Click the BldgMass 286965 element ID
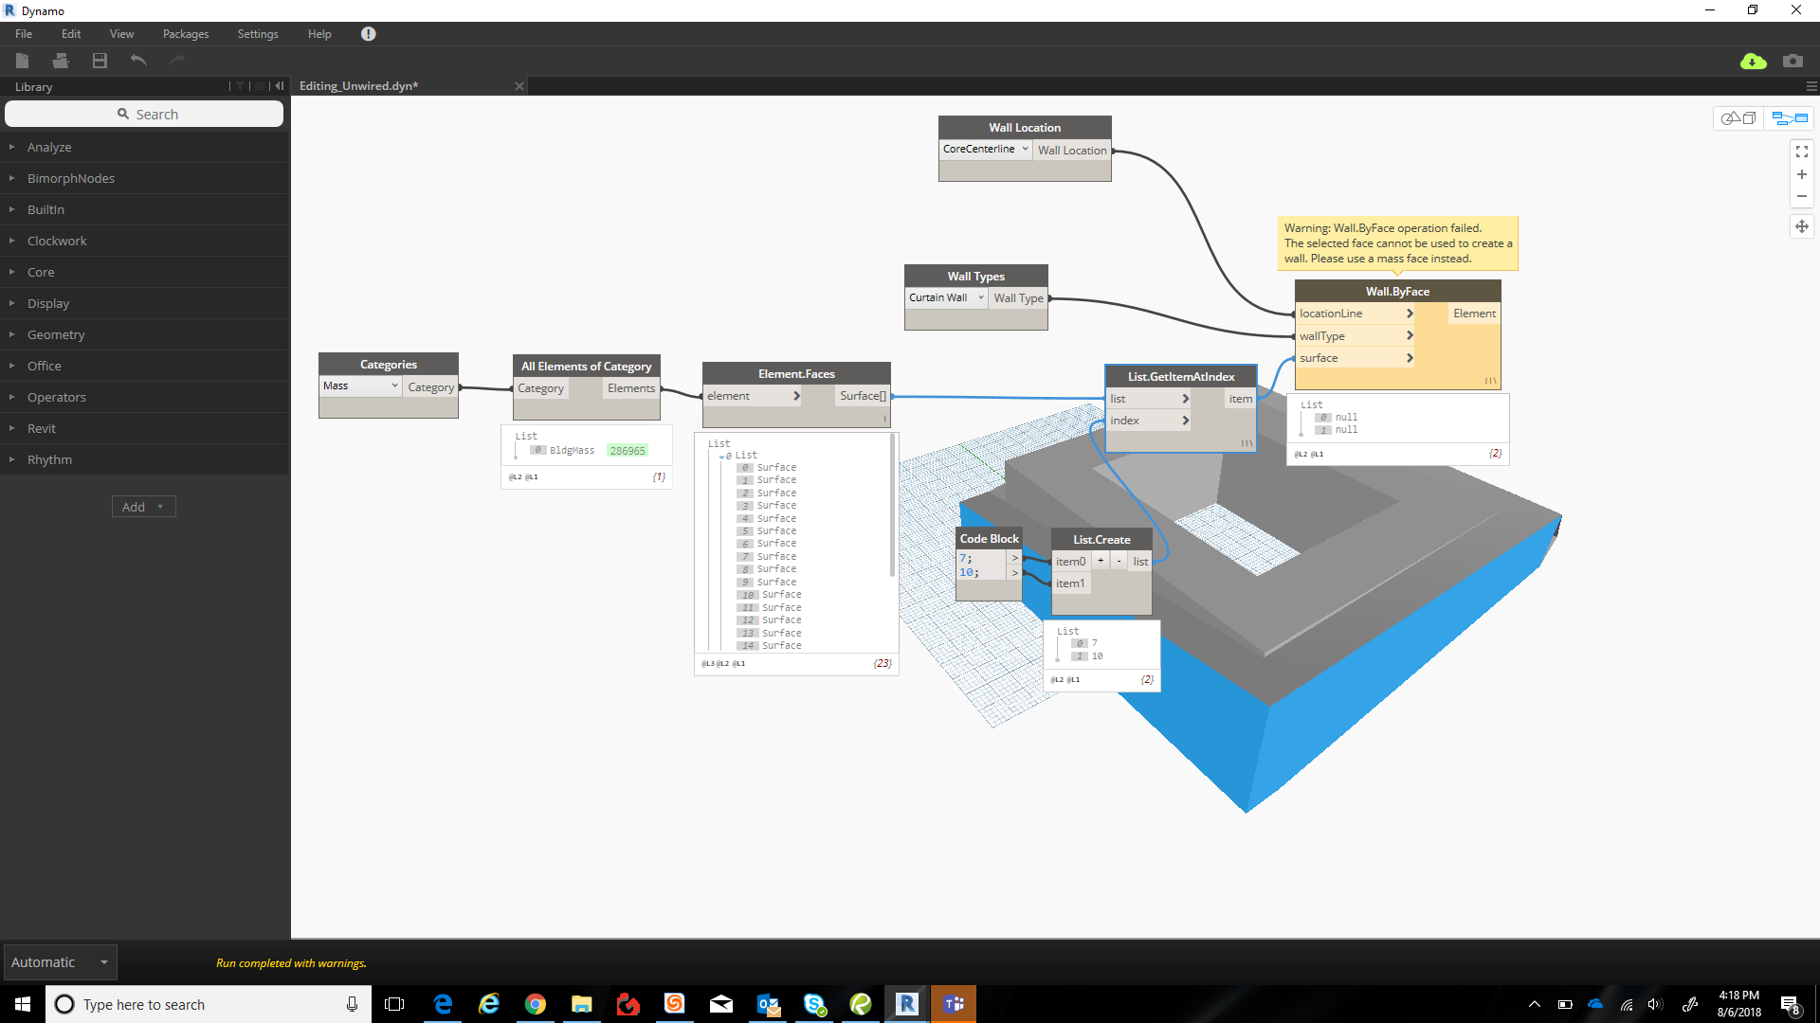 click(628, 451)
